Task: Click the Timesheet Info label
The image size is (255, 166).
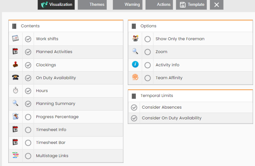Action: point(51,129)
